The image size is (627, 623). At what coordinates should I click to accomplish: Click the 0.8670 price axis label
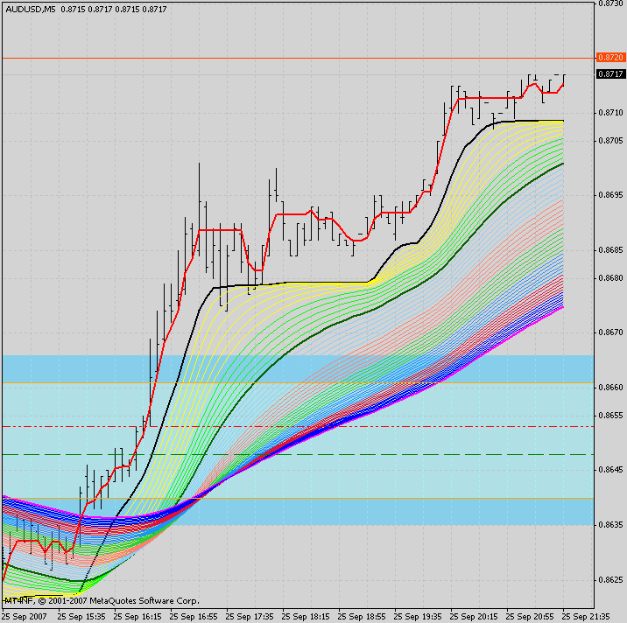tap(610, 332)
